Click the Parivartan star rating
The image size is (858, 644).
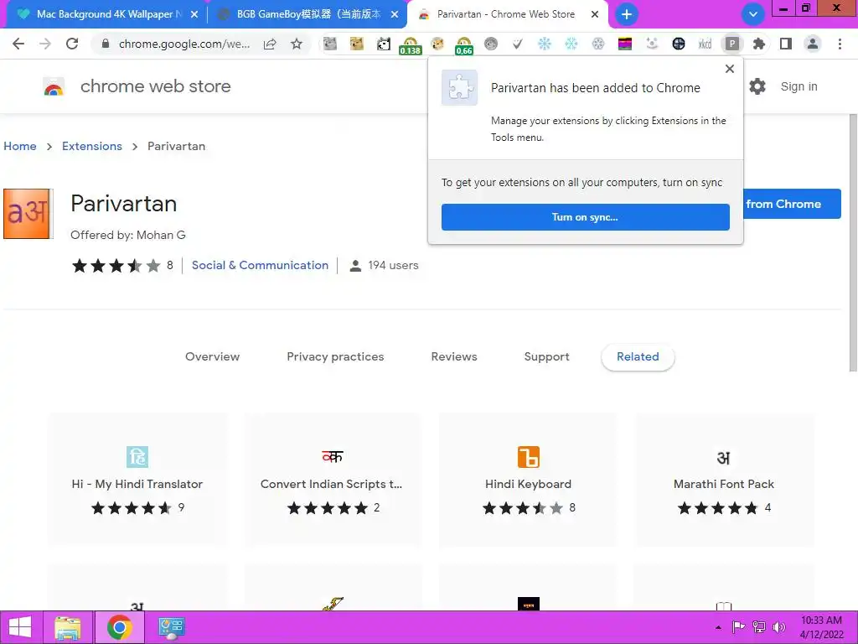pyautogui.click(x=116, y=266)
